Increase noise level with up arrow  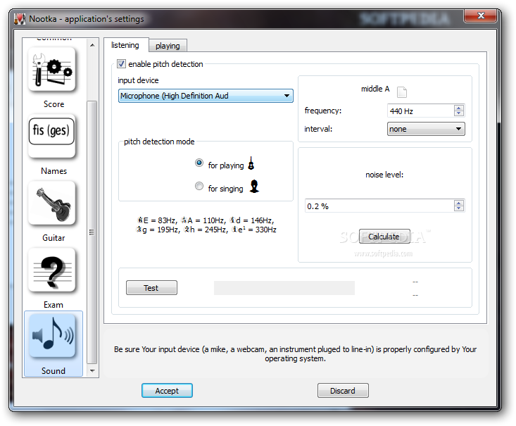[x=459, y=203]
